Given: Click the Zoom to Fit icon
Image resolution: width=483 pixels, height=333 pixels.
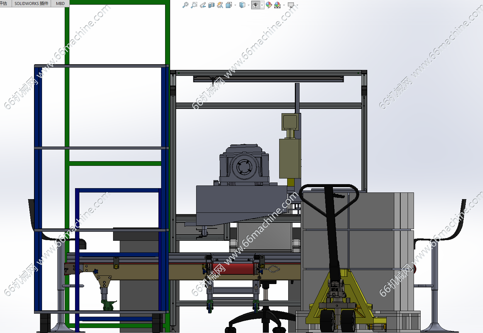Looking at the screenshot, I should 185,5.
